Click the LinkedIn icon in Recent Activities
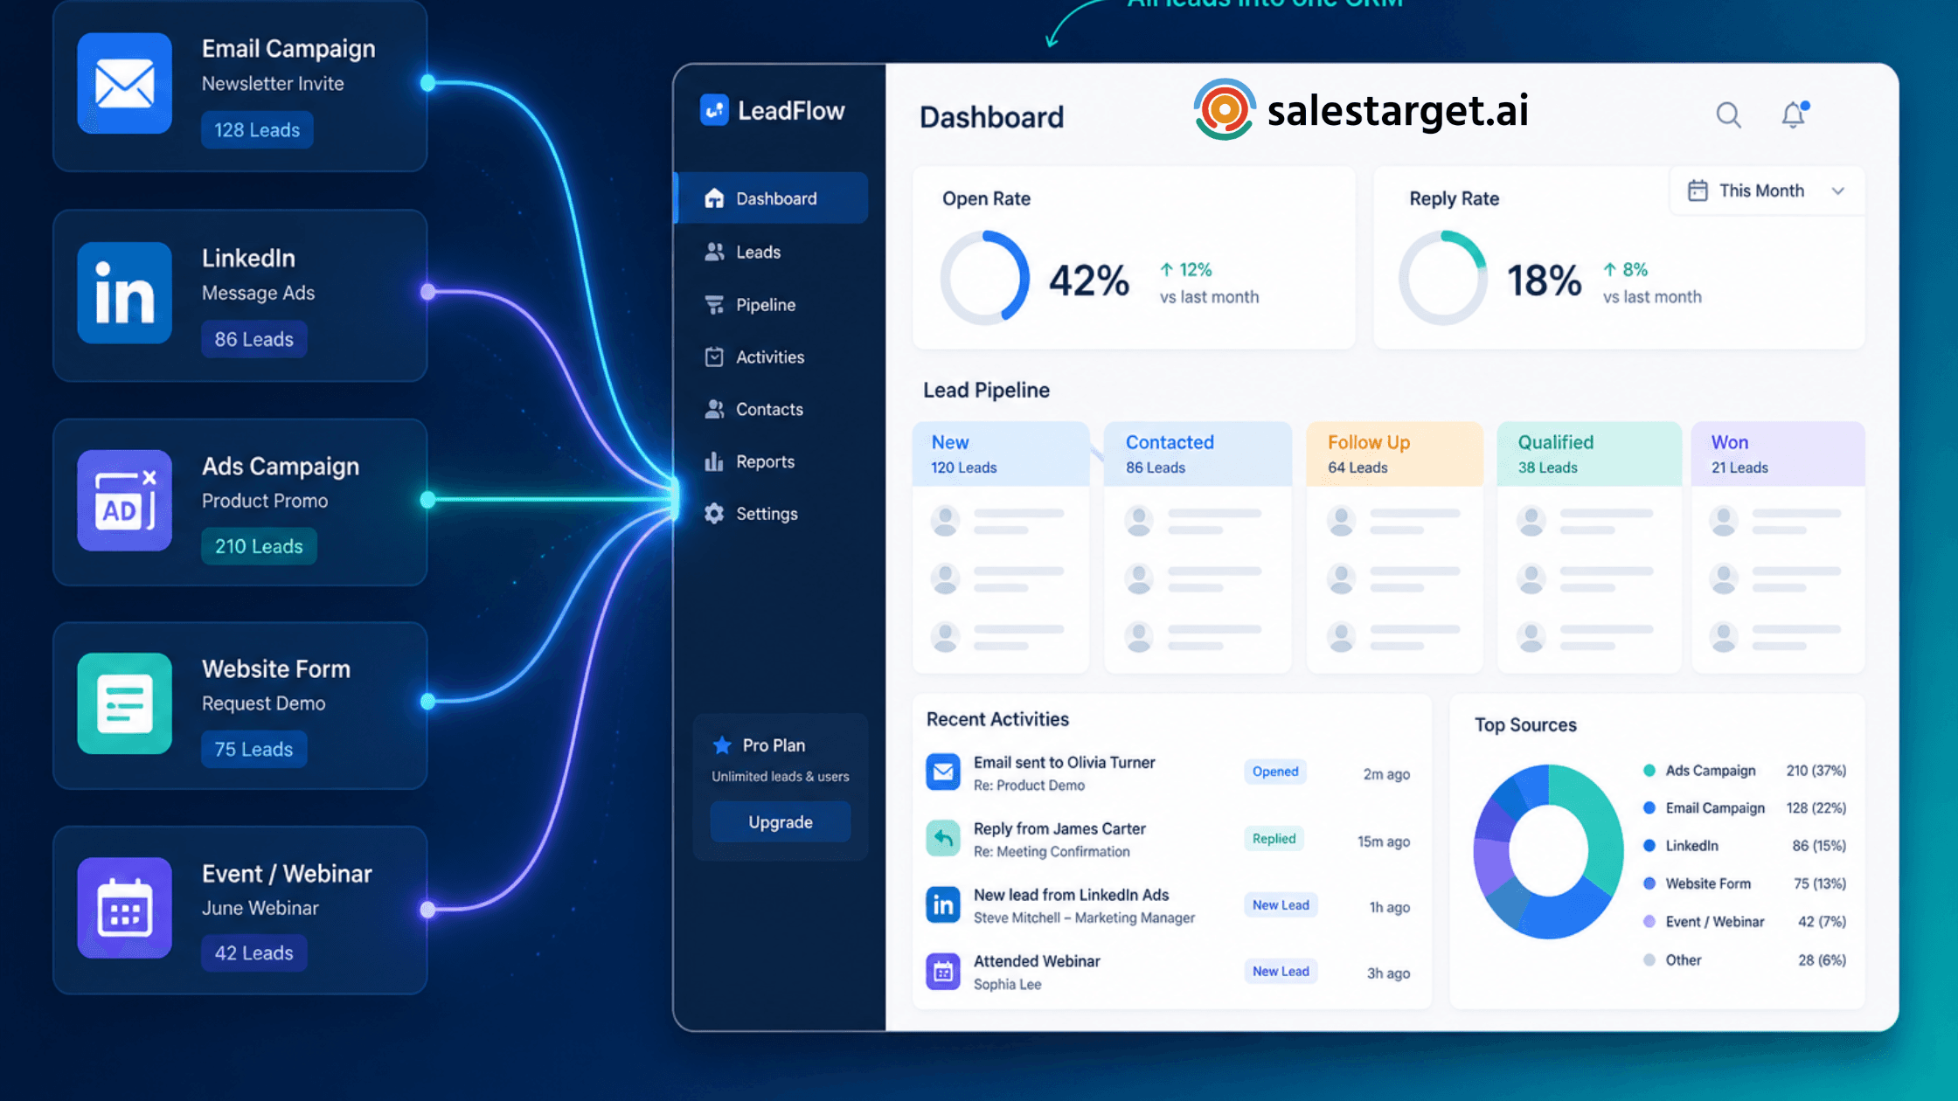The width and height of the screenshot is (1958, 1101). point(943,904)
